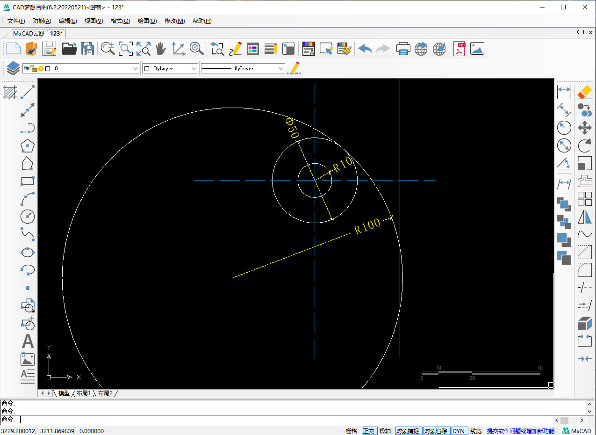Toggle 对象追踪 object tracking
The image size is (596, 435).
click(x=436, y=431)
